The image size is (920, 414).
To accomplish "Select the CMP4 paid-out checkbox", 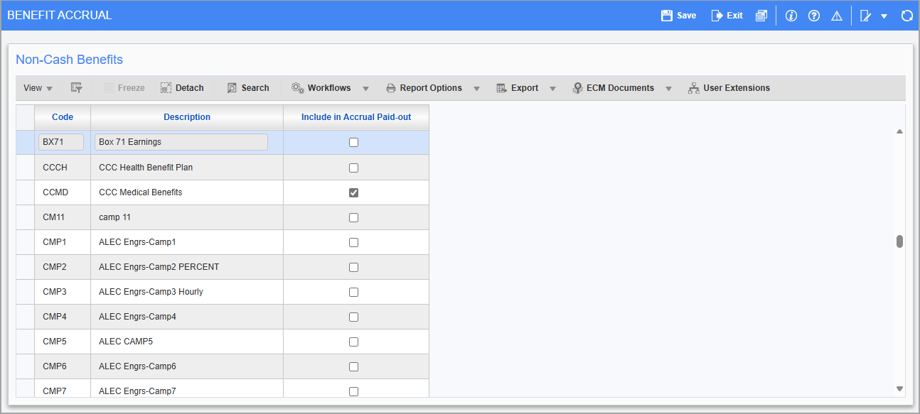I will tap(353, 317).
